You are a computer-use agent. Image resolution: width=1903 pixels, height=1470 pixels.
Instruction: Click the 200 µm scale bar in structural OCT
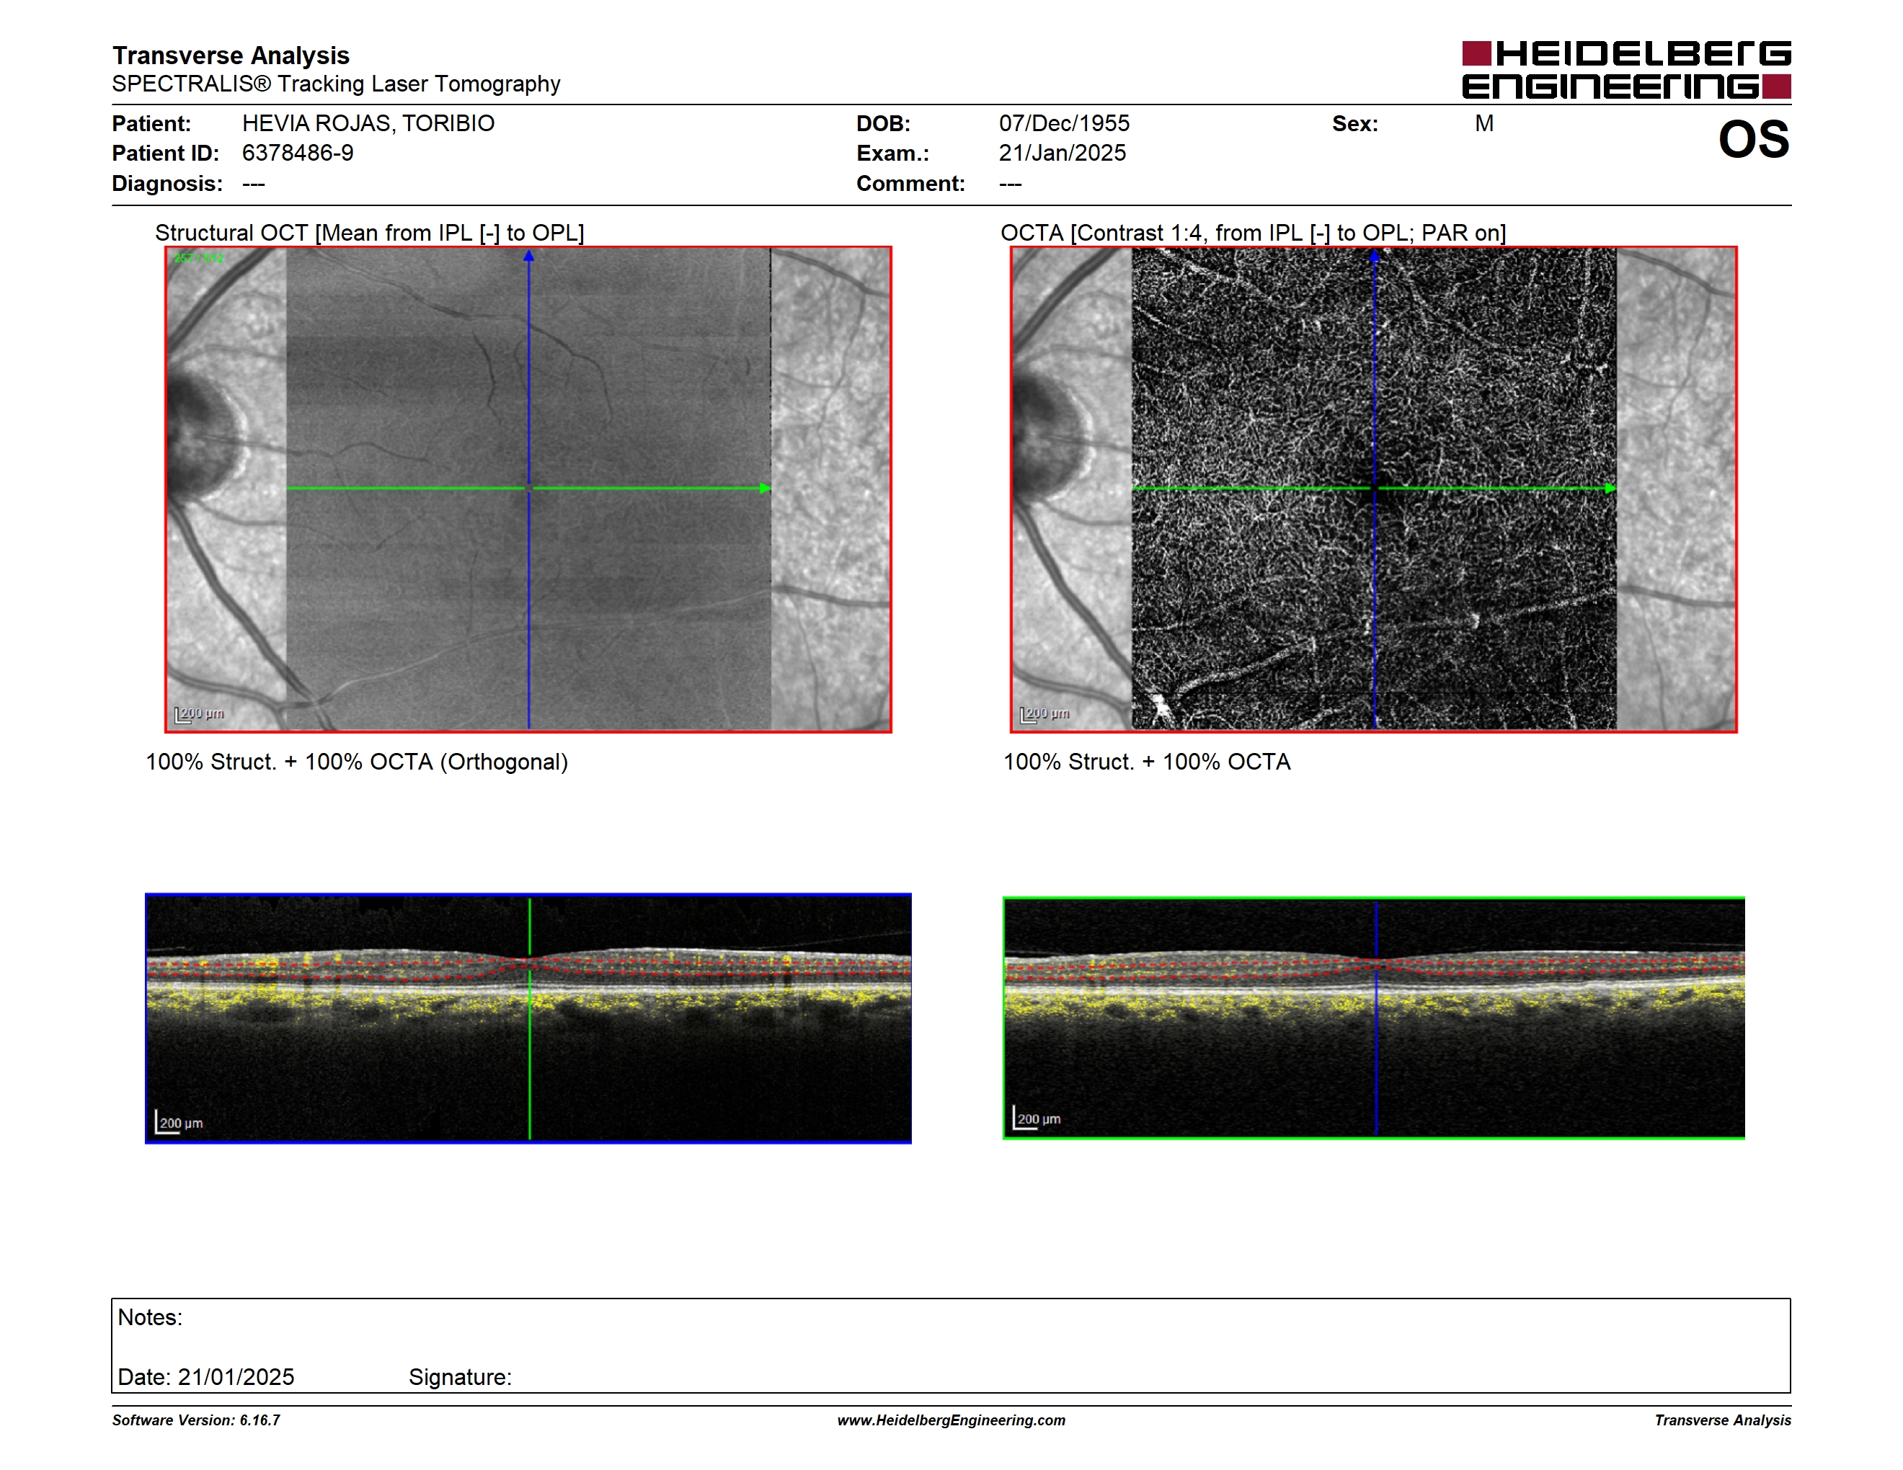tap(200, 714)
